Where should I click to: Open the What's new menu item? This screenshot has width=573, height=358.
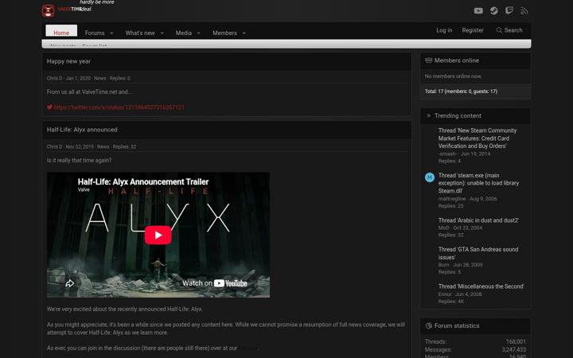[140, 33]
